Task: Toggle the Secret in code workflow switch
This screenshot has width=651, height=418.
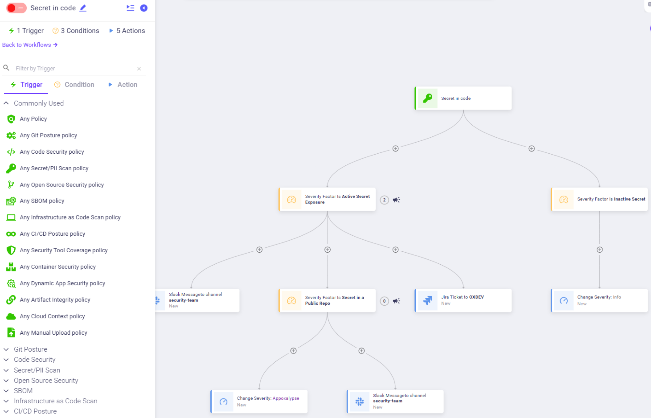Action: point(16,8)
